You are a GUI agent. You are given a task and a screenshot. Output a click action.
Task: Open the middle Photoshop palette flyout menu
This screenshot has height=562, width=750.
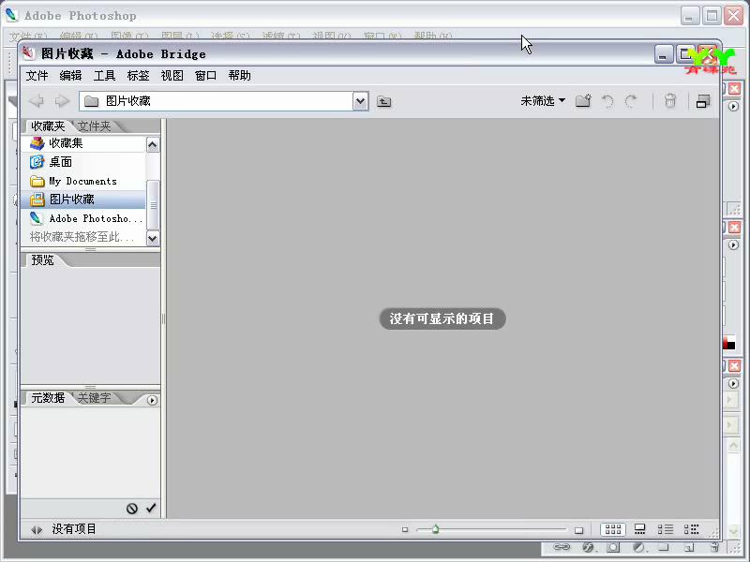[x=733, y=245]
